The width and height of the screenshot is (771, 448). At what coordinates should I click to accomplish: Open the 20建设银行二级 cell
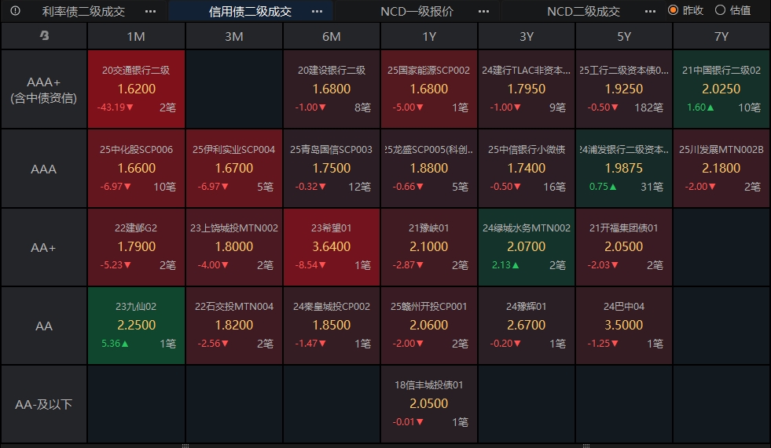[332, 89]
